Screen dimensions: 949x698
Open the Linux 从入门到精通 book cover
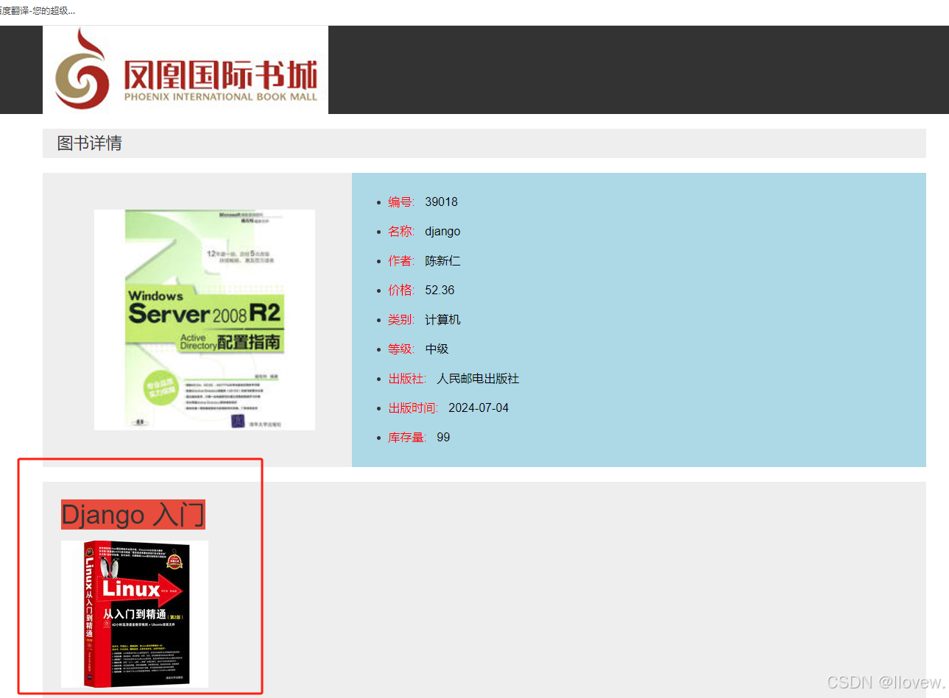coord(135,614)
